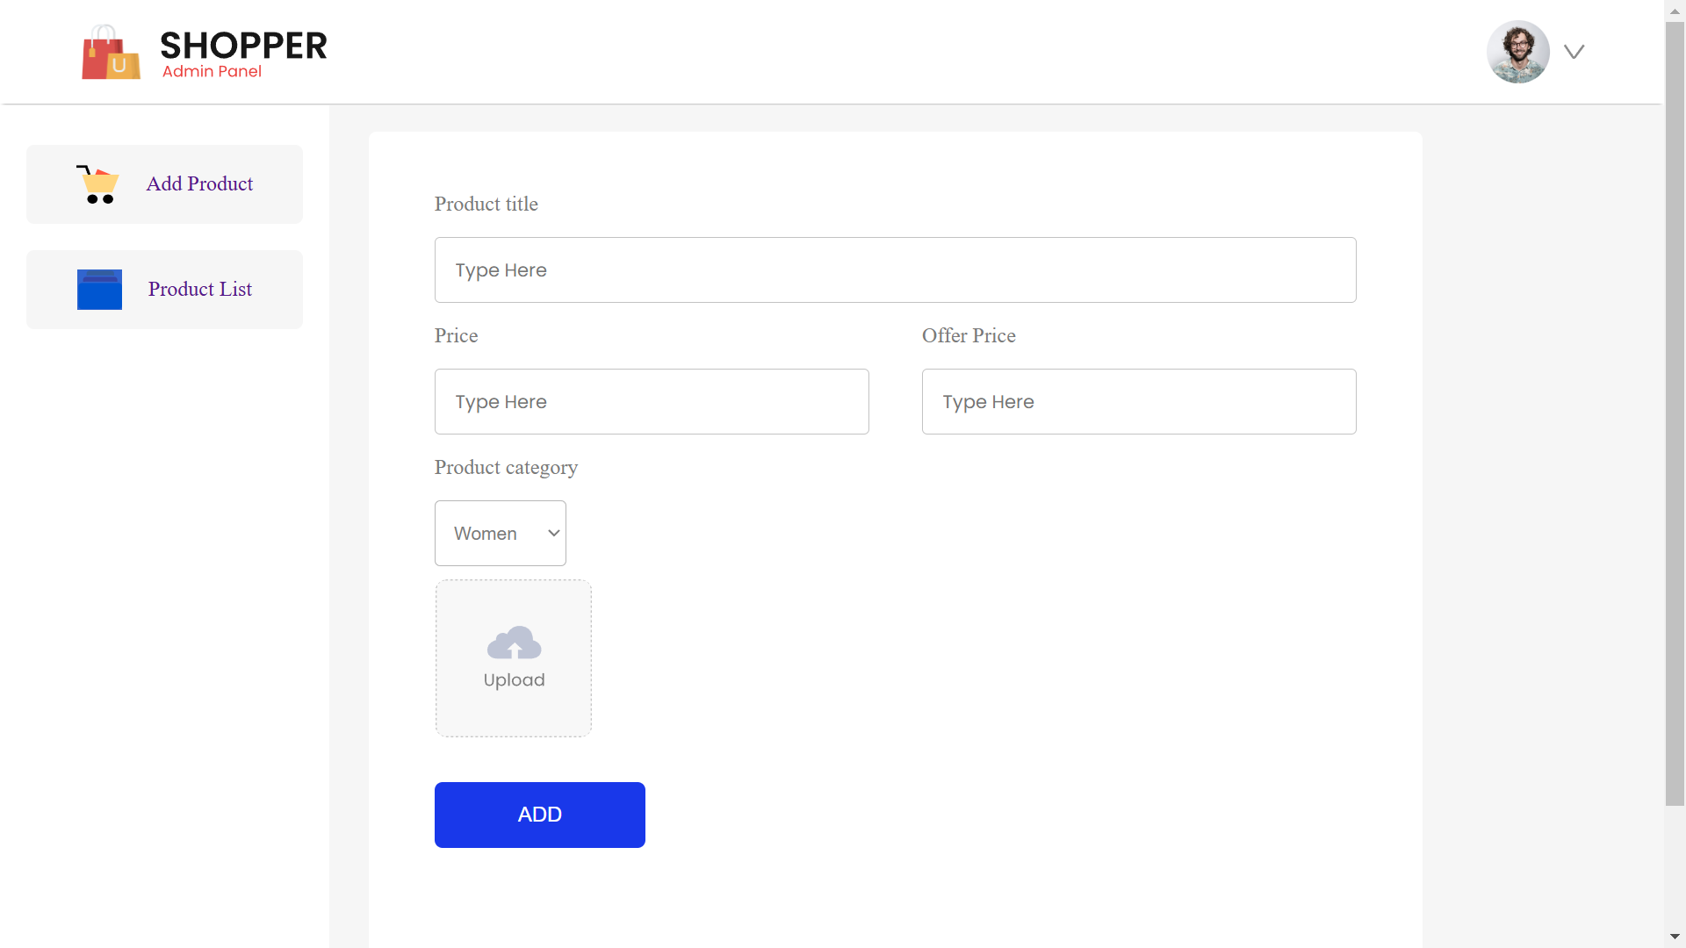This screenshot has width=1686, height=948.
Task: Go to the Product List page
Action: (x=199, y=290)
